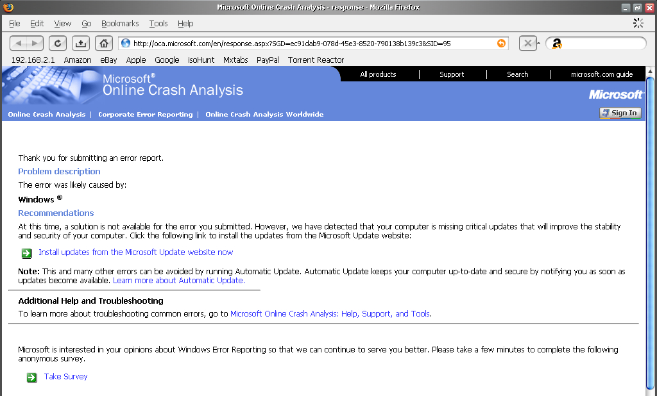The width and height of the screenshot is (657, 396).
Task: Open the File menu
Action: click(x=15, y=24)
